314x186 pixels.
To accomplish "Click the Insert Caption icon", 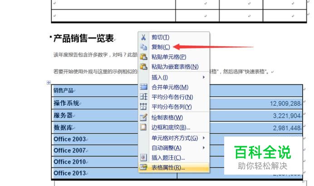I will coord(143,157).
